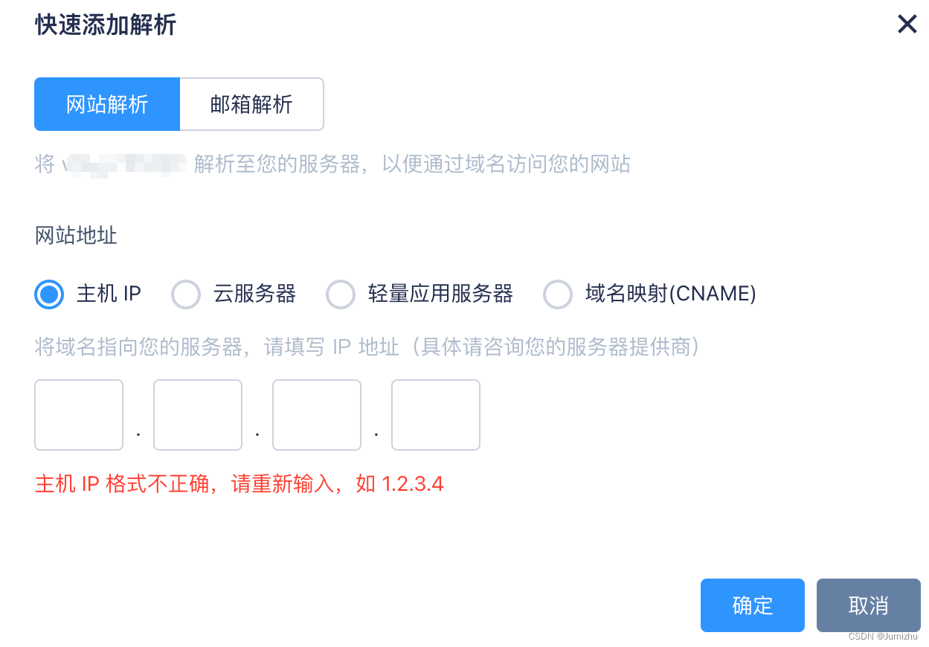The image size is (929, 647).
Task: Click the third IP octet input box
Action: point(316,414)
